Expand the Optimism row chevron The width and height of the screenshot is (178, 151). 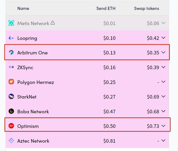(163, 126)
